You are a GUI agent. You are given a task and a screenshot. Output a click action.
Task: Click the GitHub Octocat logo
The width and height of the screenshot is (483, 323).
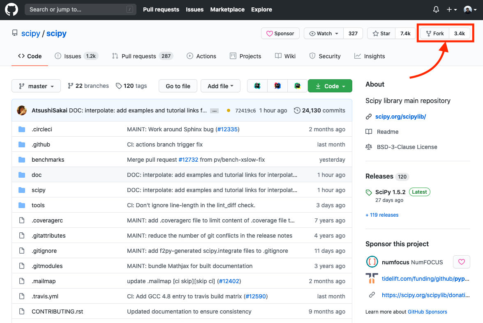click(12, 9)
